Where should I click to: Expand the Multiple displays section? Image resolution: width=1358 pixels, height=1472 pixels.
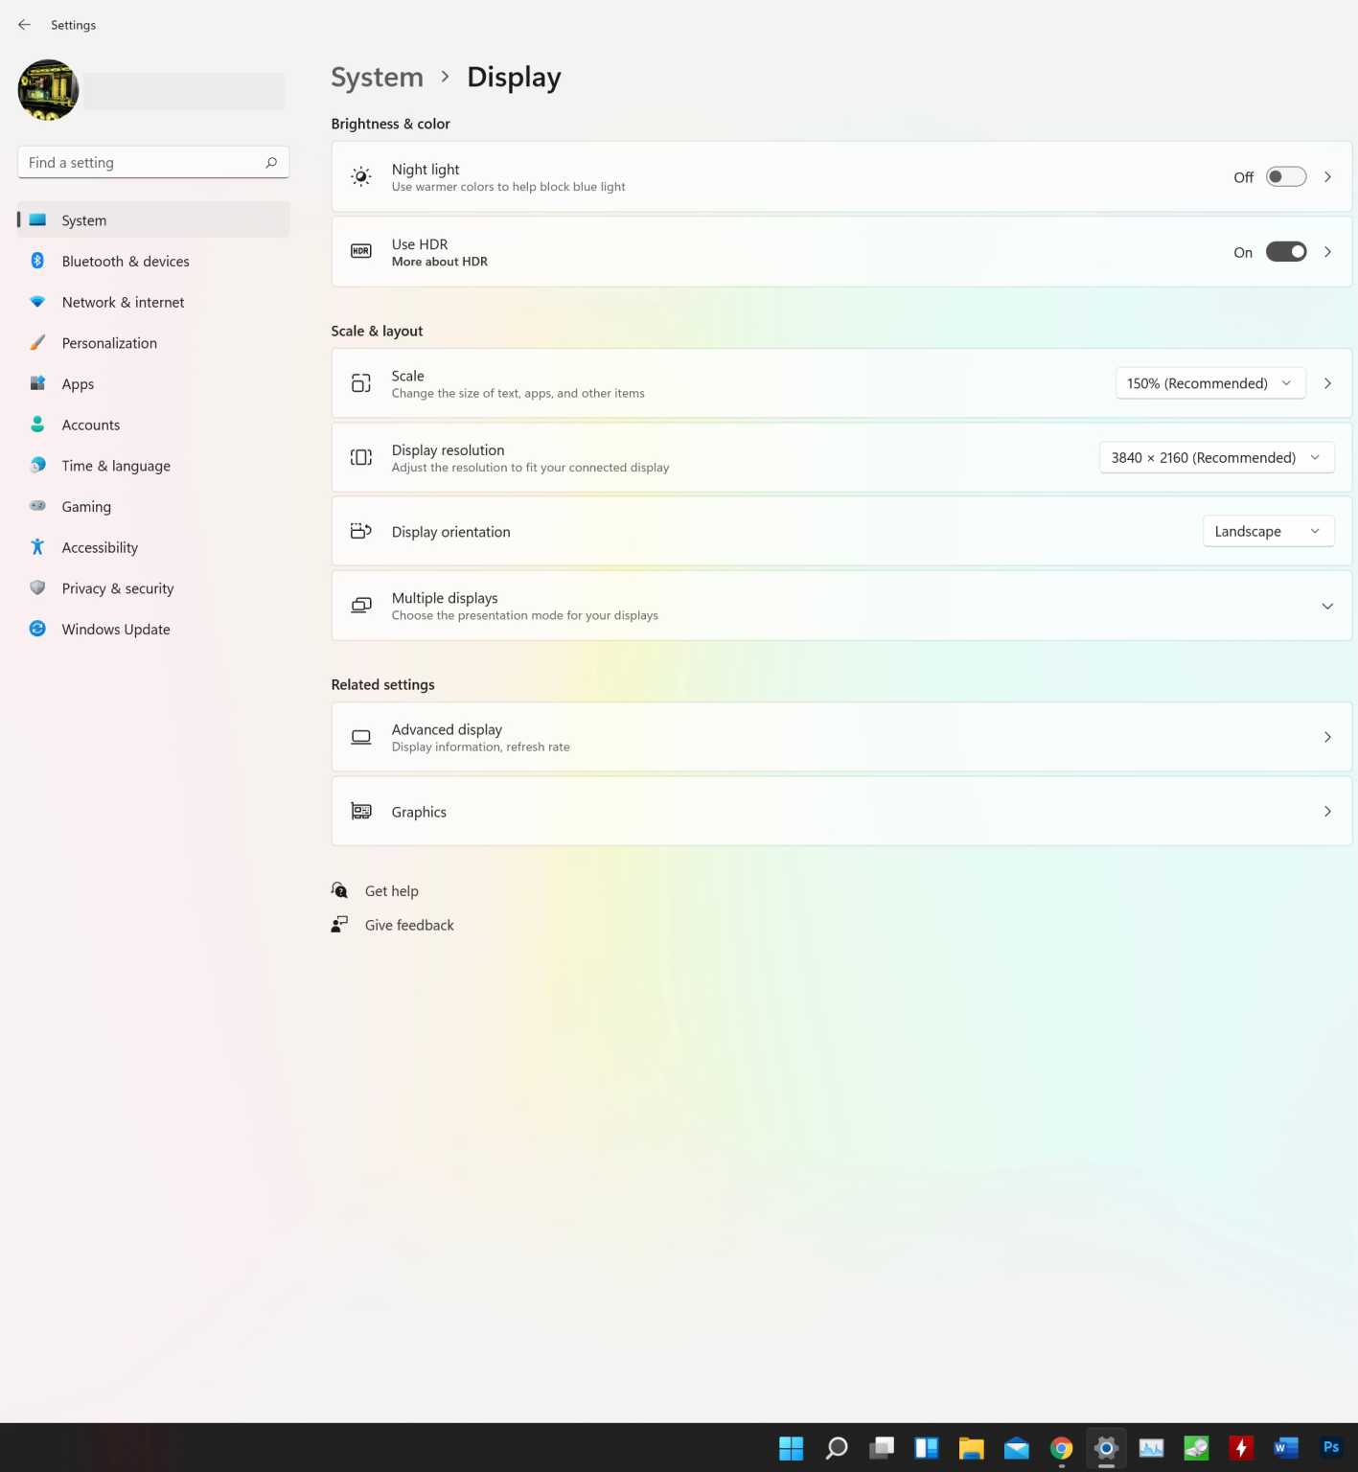click(x=1326, y=606)
